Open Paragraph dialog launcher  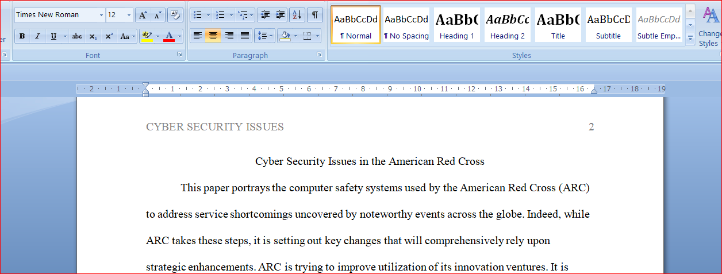pos(319,55)
